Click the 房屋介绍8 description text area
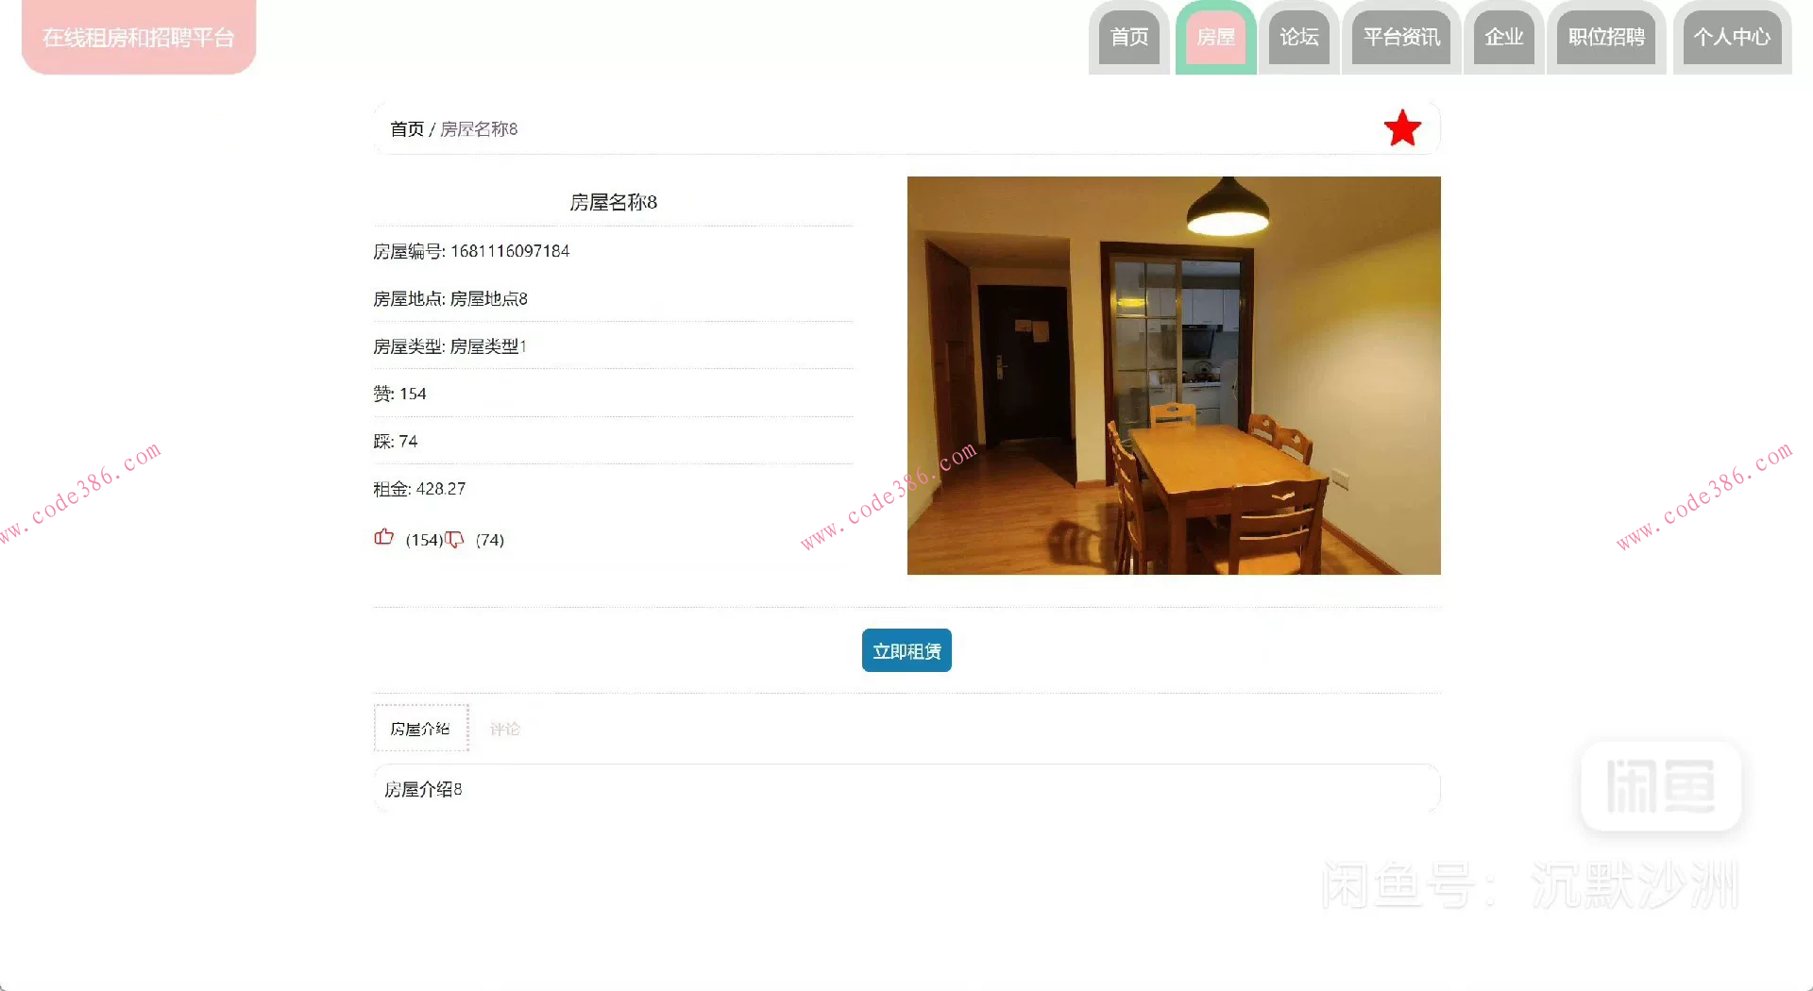The height and width of the screenshot is (991, 1813). coord(422,789)
